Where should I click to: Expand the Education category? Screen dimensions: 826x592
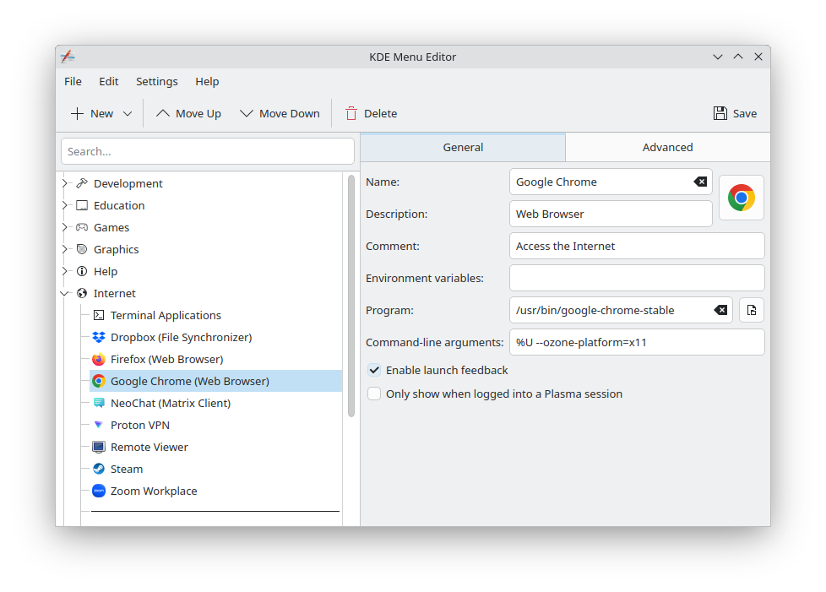point(65,205)
